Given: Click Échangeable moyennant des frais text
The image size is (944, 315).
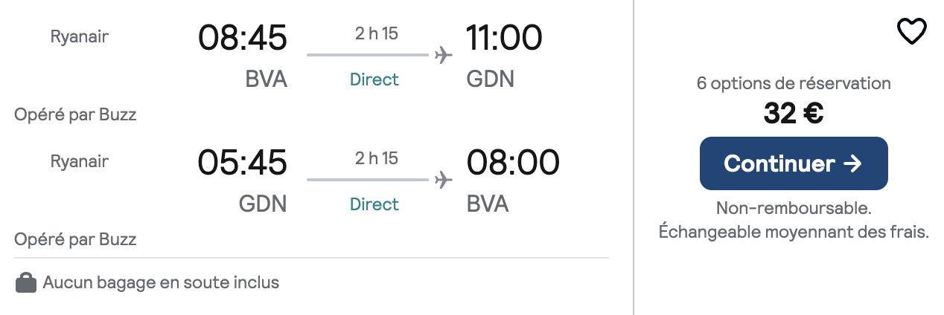Looking at the screenshot, I should [x=794, y=232].
